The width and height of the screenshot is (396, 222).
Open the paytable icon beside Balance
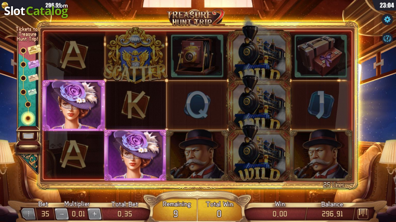click(363, 214)
